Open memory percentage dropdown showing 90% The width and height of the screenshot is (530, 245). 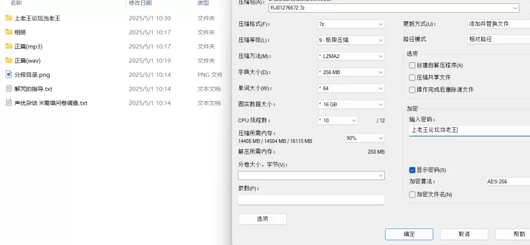365,138
